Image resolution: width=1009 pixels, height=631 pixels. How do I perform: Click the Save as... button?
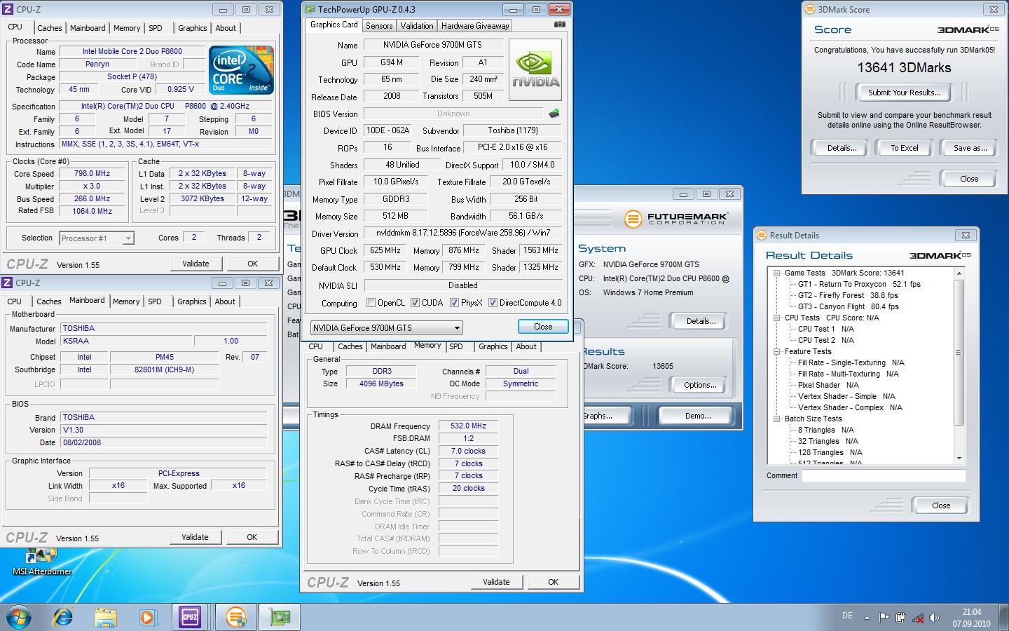tap(970, 148)
